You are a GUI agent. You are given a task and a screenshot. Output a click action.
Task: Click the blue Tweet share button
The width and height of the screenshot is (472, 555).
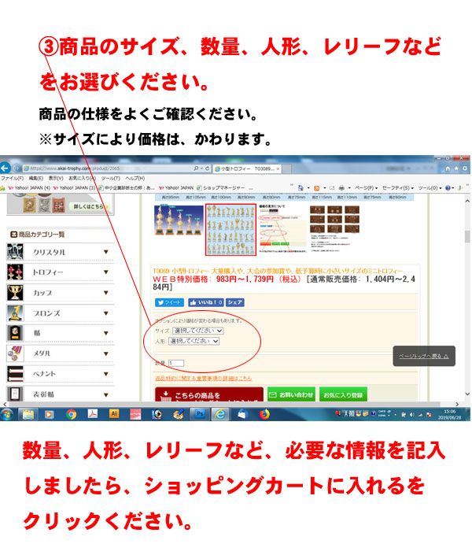(x=169, y=302)
